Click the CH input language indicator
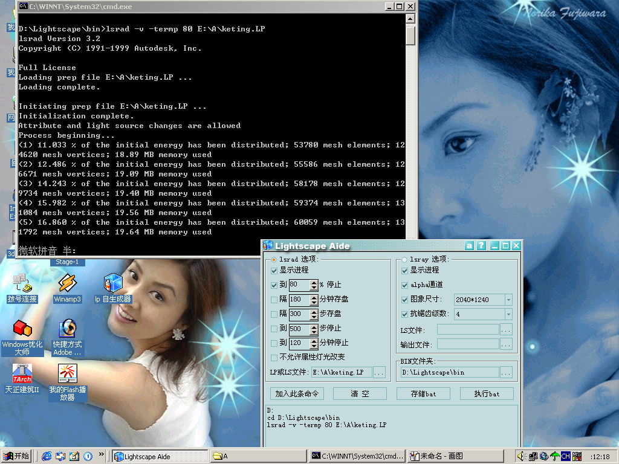Image resolution: width=619 pixels, height=464 pixels. point(566,456)
